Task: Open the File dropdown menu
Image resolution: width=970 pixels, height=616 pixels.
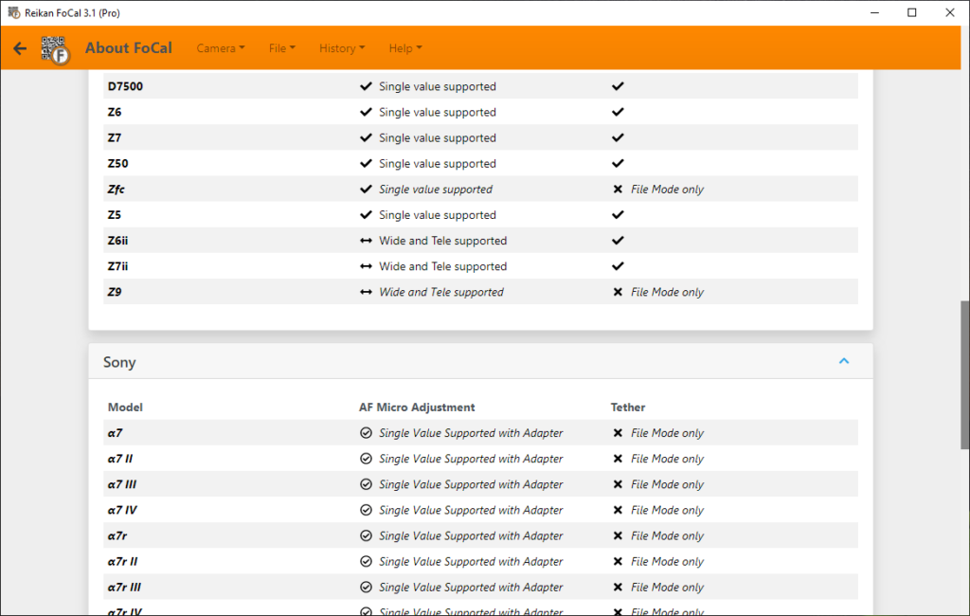Action: pos(282,48)
